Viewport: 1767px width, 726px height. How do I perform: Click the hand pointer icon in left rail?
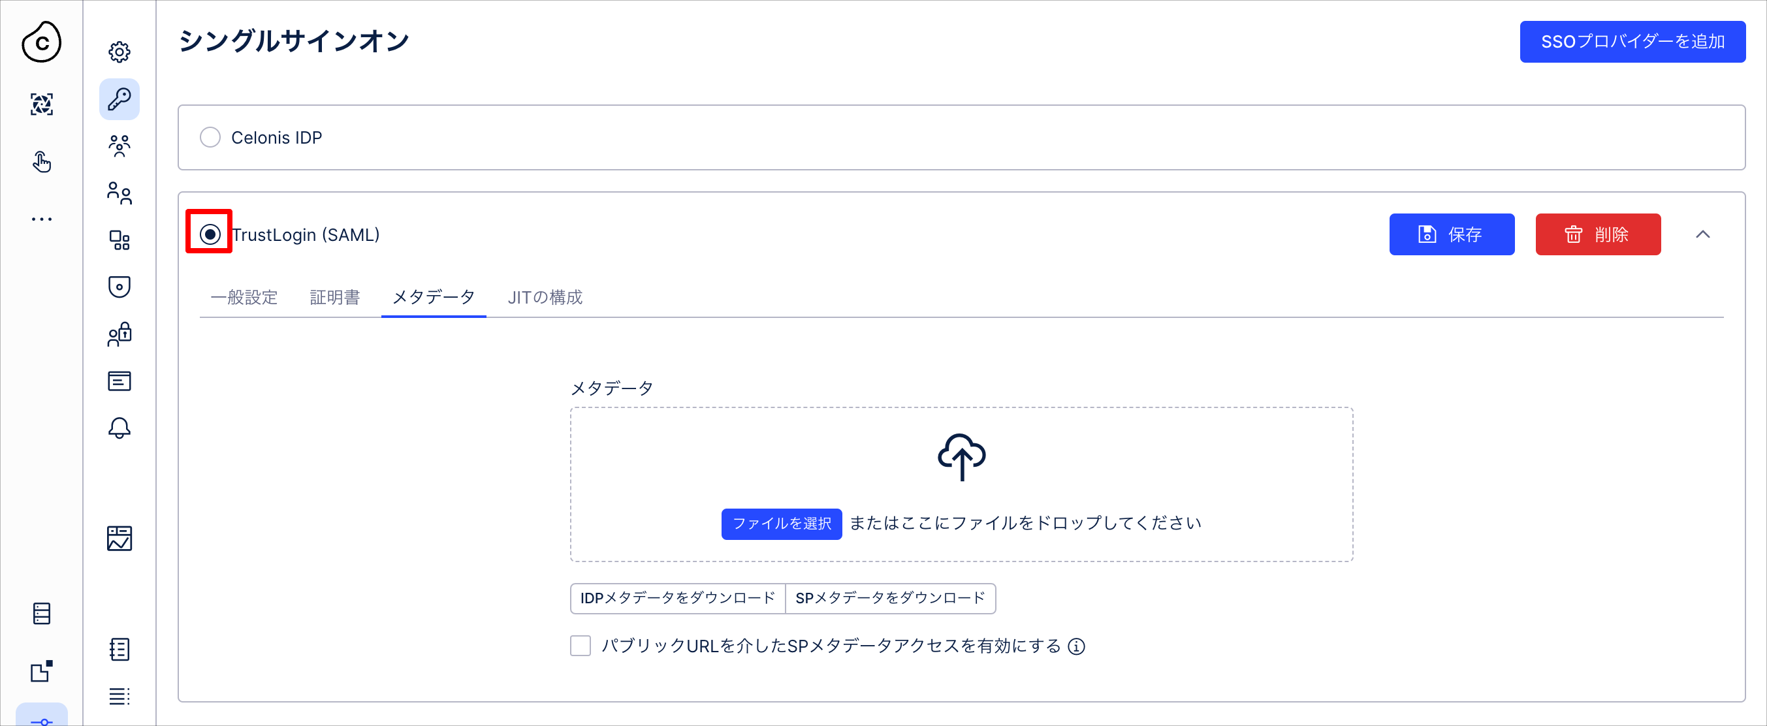[x=42, y=162]
